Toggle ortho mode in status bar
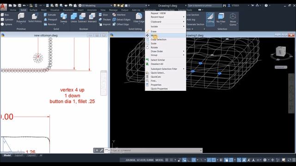This screenshot has width=296, height=166. (x=189, y=160)
